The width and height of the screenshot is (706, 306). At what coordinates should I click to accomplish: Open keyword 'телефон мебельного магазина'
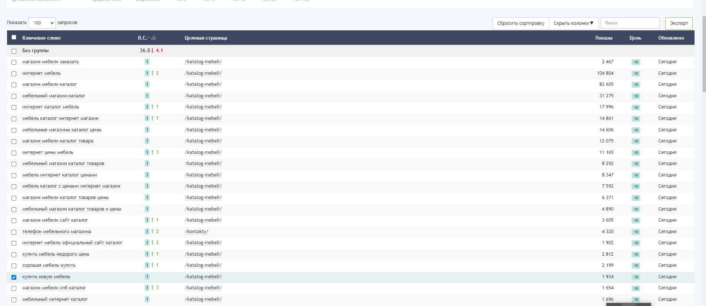(57, 232)
